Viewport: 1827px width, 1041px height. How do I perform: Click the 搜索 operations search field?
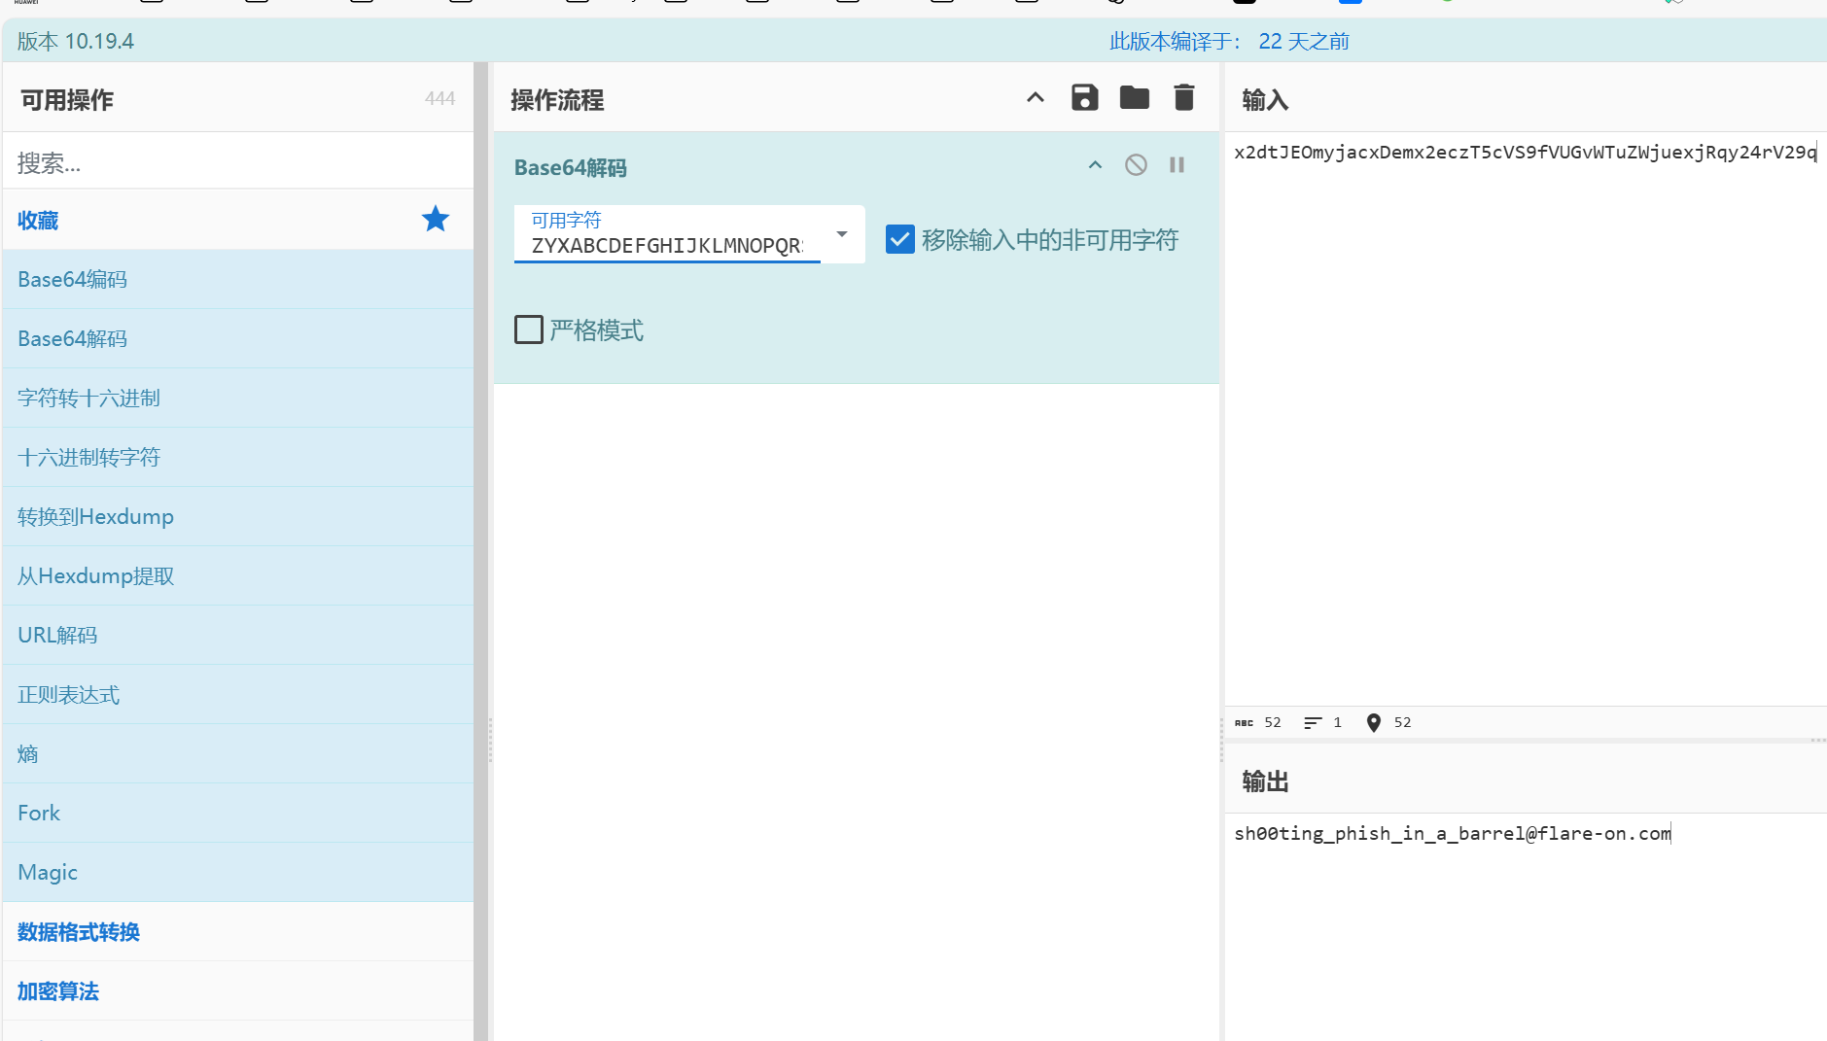(237, 162)
